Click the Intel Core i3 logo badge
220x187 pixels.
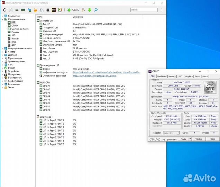click(x=210, y=87)
